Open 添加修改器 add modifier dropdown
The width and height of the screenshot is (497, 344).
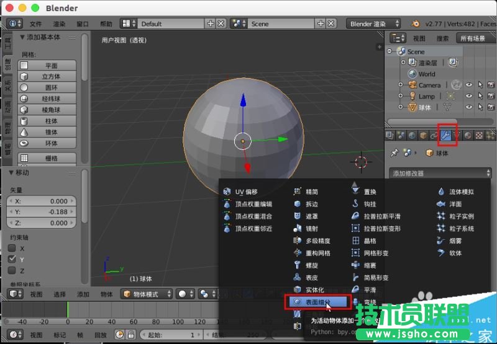point(440,174)
